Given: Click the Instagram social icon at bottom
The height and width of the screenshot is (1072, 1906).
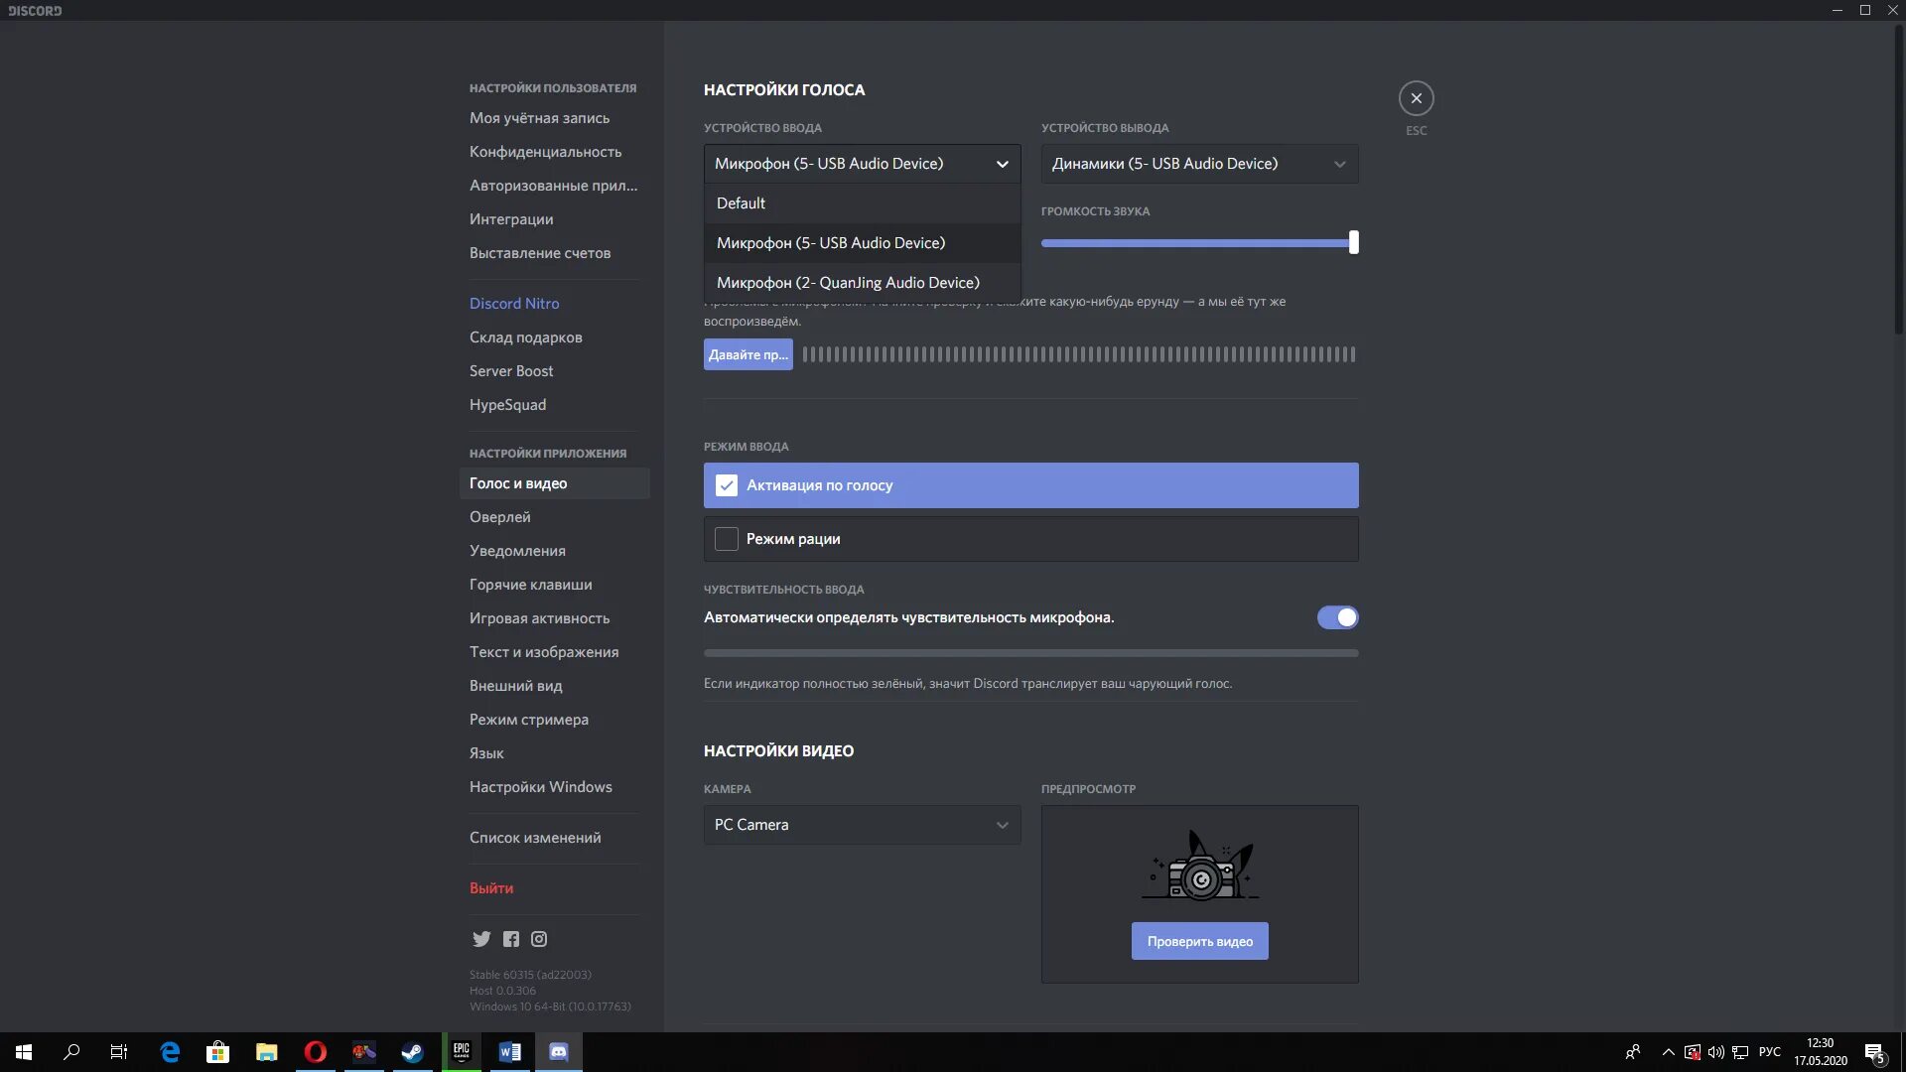Looking at the screenshot, I should coord(538,938).
